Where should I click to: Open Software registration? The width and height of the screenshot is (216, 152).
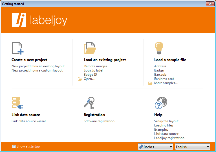(99, 121)
